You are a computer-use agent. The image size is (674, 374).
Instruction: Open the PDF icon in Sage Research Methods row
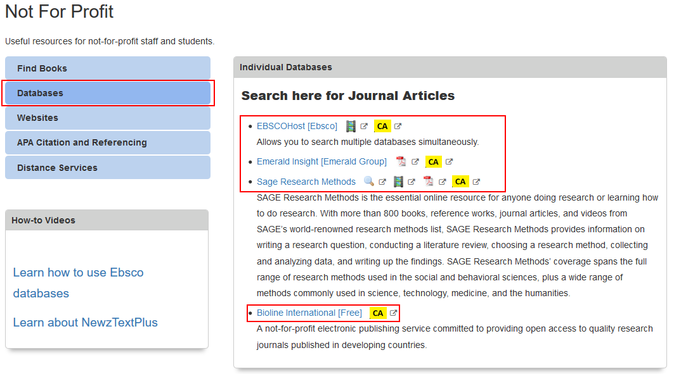click(428, 182)
